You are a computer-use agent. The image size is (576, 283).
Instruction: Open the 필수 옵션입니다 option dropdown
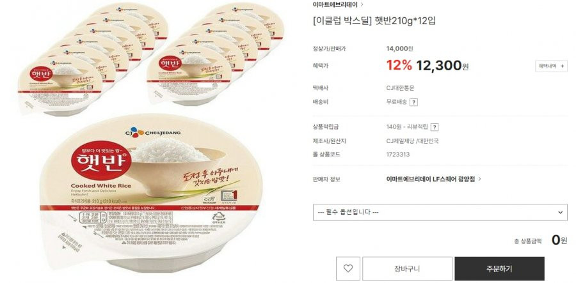tap(440, 212)
